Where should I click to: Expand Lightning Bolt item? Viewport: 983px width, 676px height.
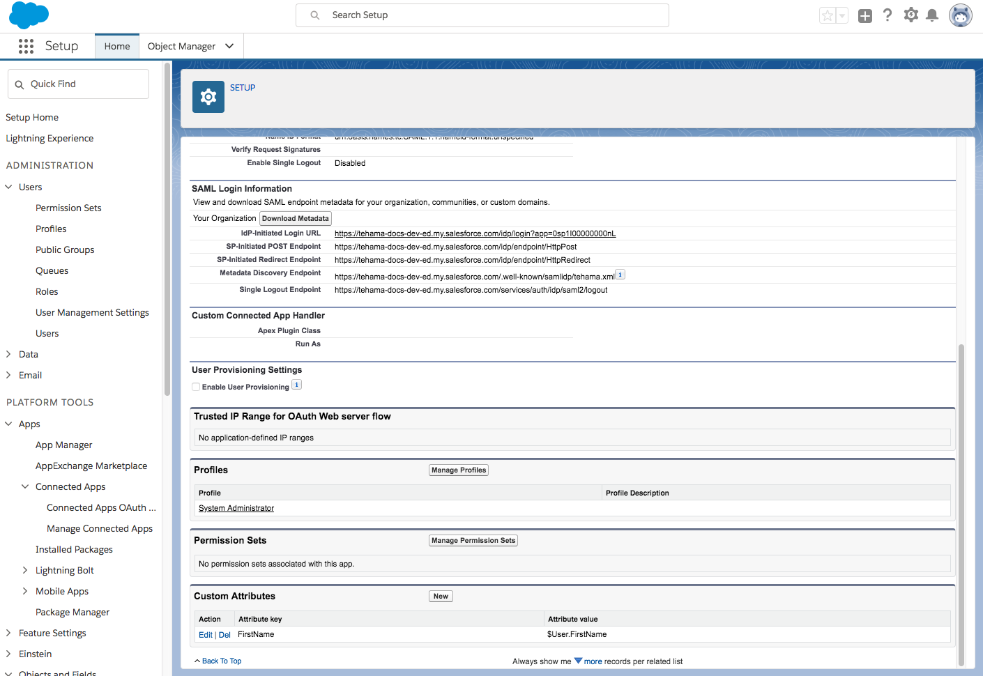[25, 570]
